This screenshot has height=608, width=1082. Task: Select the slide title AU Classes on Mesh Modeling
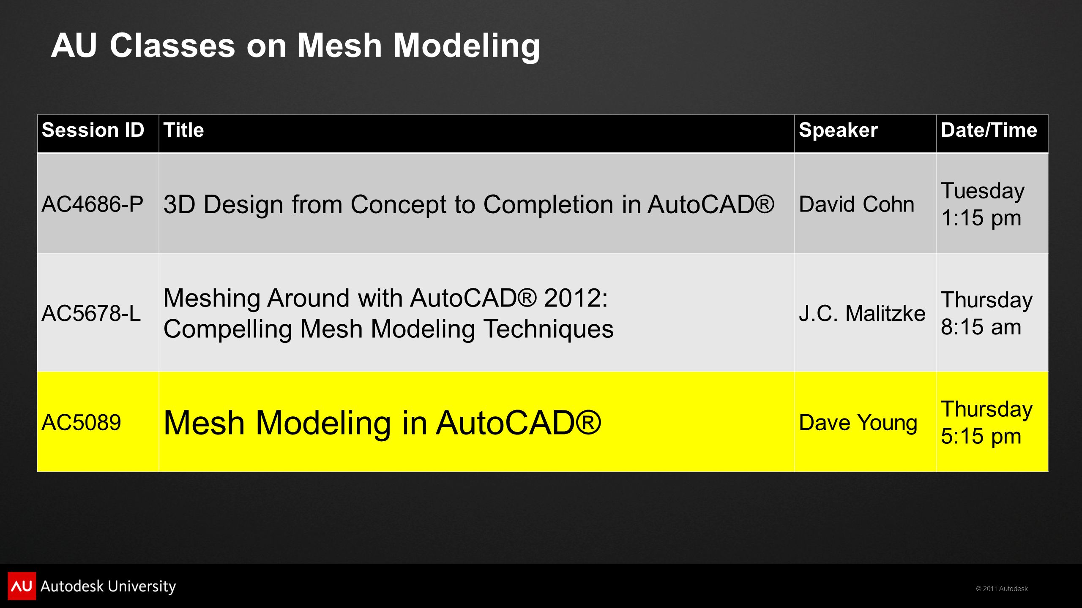tap(295, 46)
